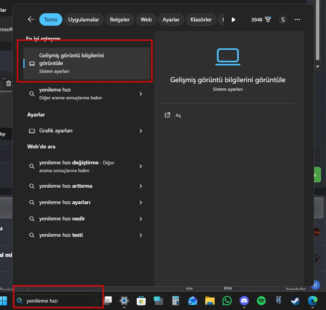The width and height of the screenshot is (326, 310).
Task: Expand 'yenileme hızı nedir' suggestion chevron
Action: click(x=141, y=219)
